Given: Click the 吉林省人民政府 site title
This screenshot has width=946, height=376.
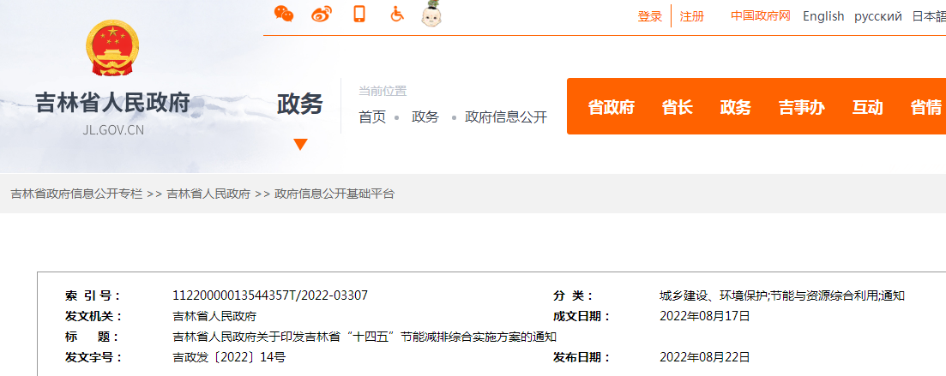Looking at the screenshot, I should click(113, 103).
